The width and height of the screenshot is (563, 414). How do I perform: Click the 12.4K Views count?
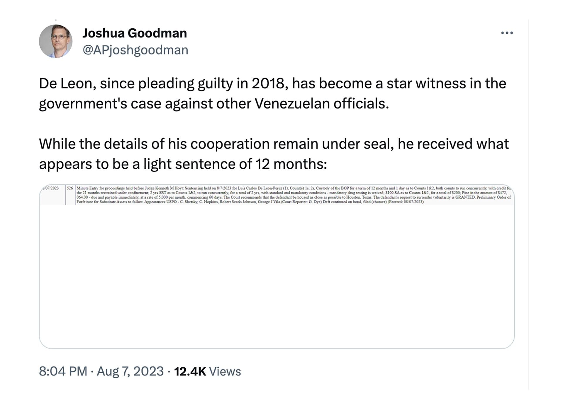pyautogui.click(x=207, y=371)
